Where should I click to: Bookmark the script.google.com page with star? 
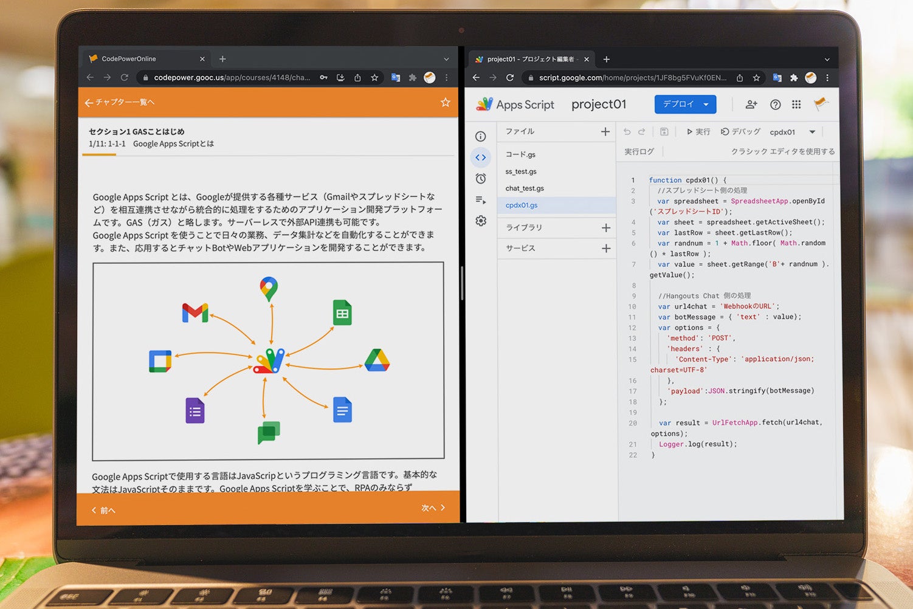coord(756,78)
